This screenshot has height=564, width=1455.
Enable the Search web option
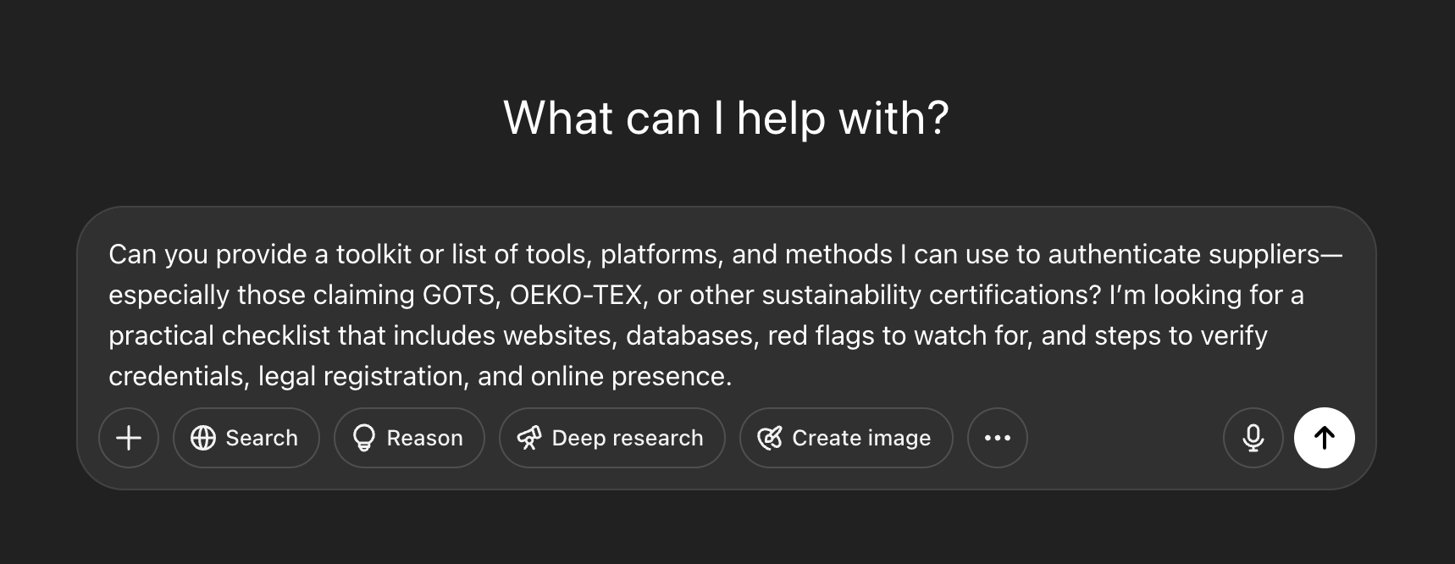(246, 438)
